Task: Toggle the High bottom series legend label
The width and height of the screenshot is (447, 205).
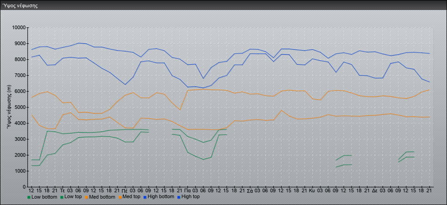Action: tap(161, 197)
